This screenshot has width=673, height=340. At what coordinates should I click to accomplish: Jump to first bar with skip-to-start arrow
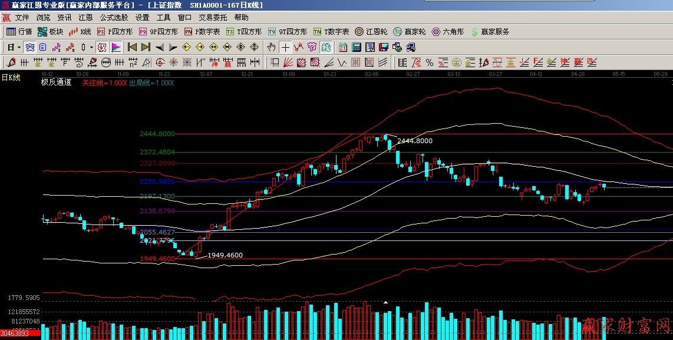[133, 47]
